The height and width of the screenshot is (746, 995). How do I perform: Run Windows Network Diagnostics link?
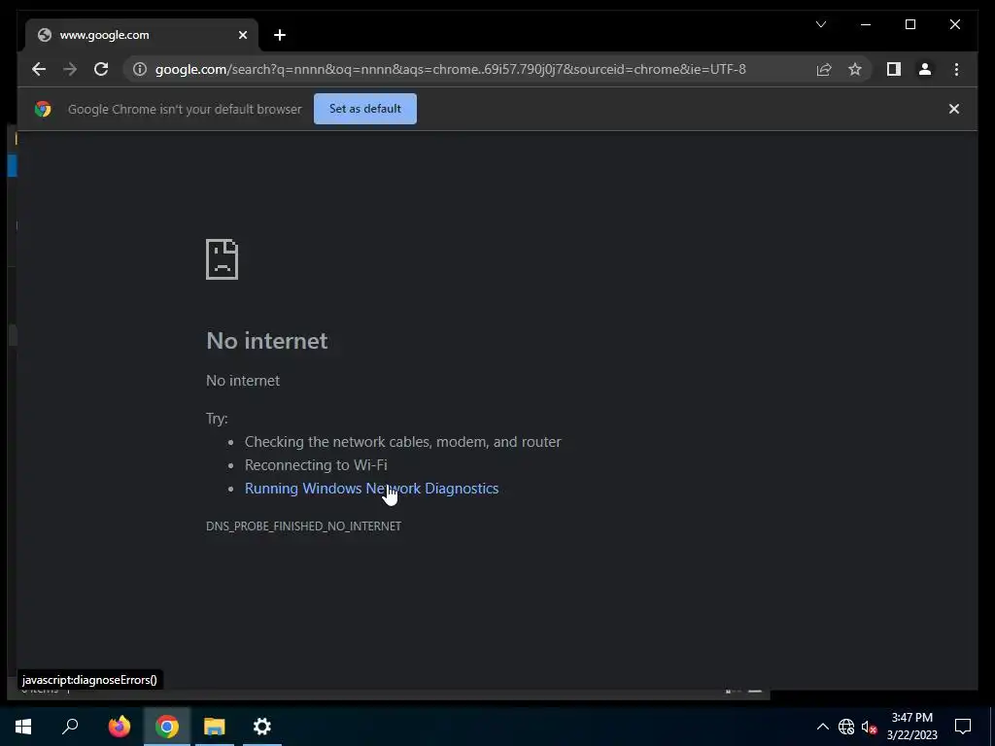(x=372, y=489)
